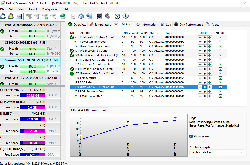Click the status check icon for WDC WD6400AAKS

(x=2, y=31)
